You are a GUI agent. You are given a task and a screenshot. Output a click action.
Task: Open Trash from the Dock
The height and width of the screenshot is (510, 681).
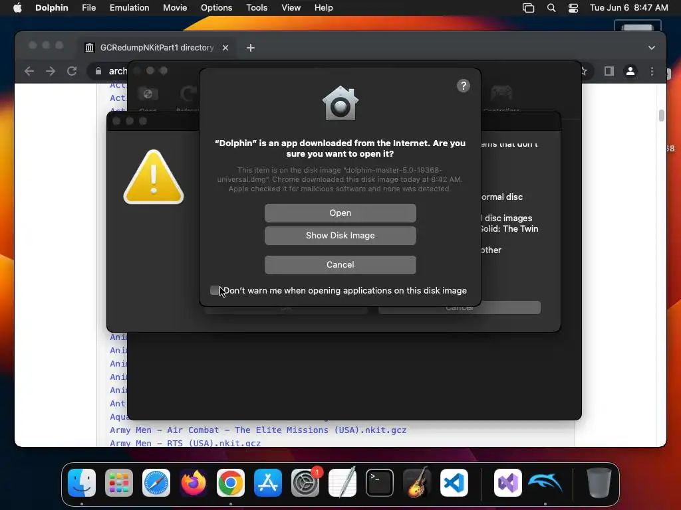tap(599, 483)
